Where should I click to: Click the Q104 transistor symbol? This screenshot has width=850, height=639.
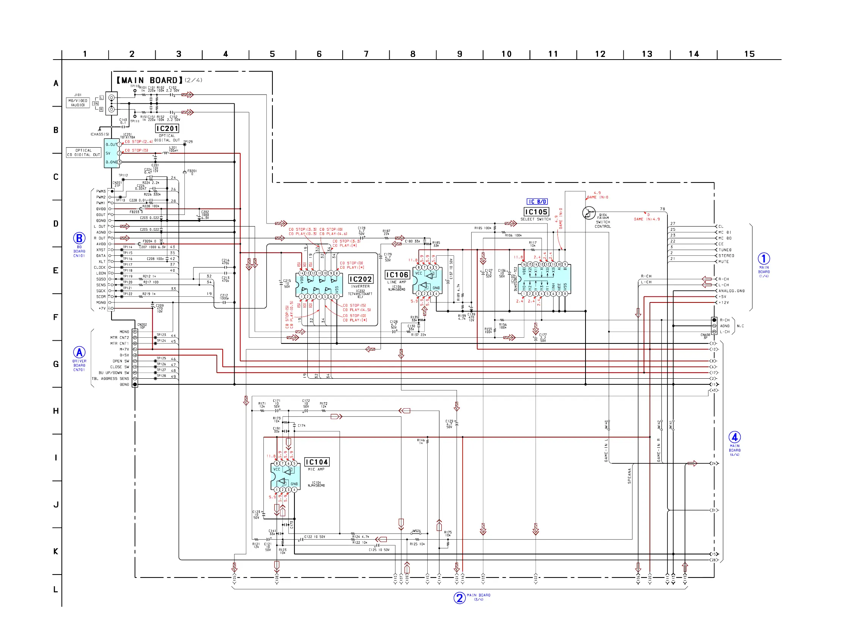point(589,213)
